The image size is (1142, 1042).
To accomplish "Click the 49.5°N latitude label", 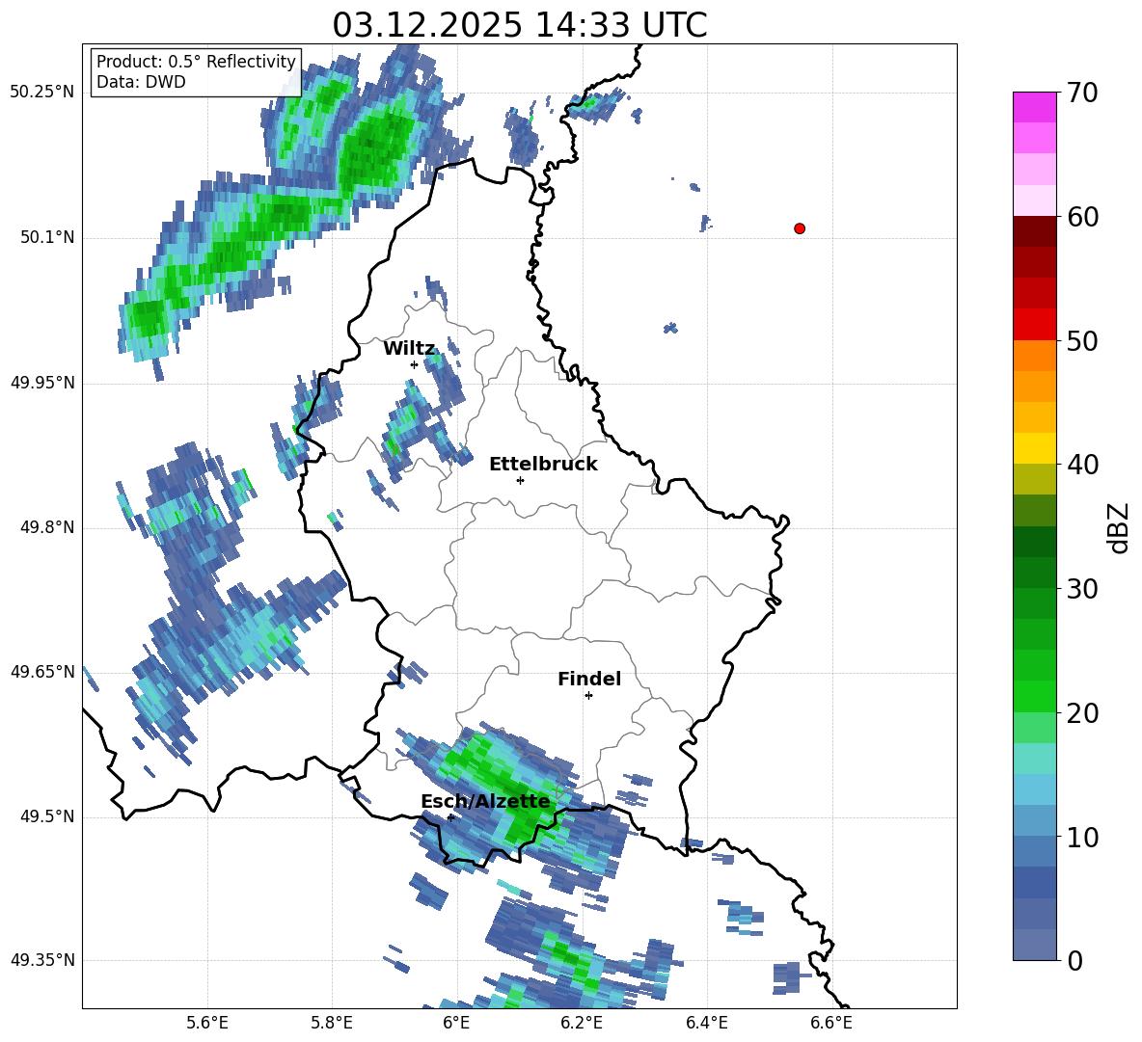I will 47,816.
